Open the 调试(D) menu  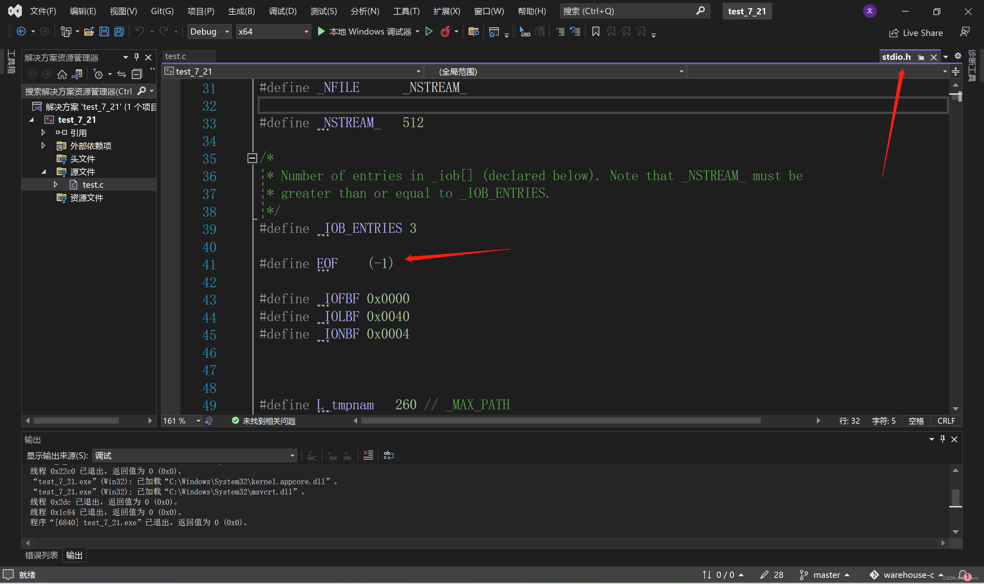pyautogui.click(x=282, y=11)
